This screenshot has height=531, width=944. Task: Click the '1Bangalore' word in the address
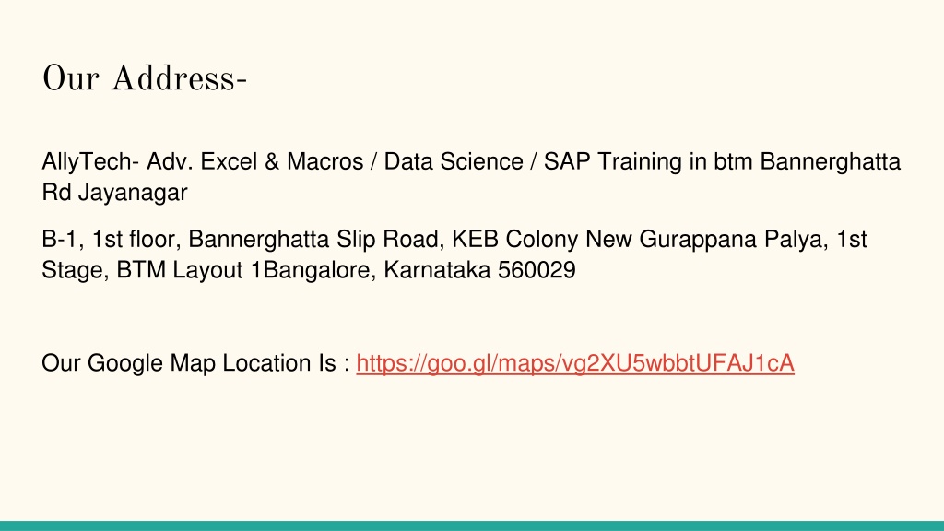[313, 270]
